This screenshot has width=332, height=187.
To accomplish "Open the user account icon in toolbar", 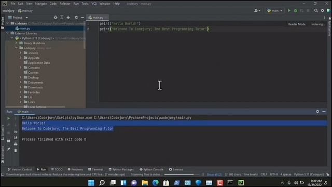I will pyautogui.click(x=257, y=10).
